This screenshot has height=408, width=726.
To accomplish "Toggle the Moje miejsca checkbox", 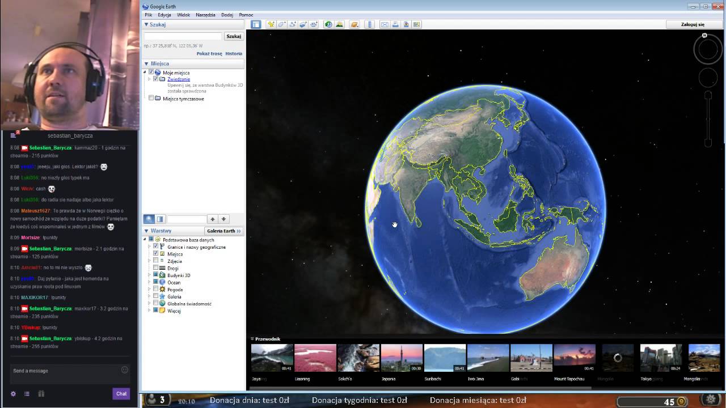I will pos(151,73).
